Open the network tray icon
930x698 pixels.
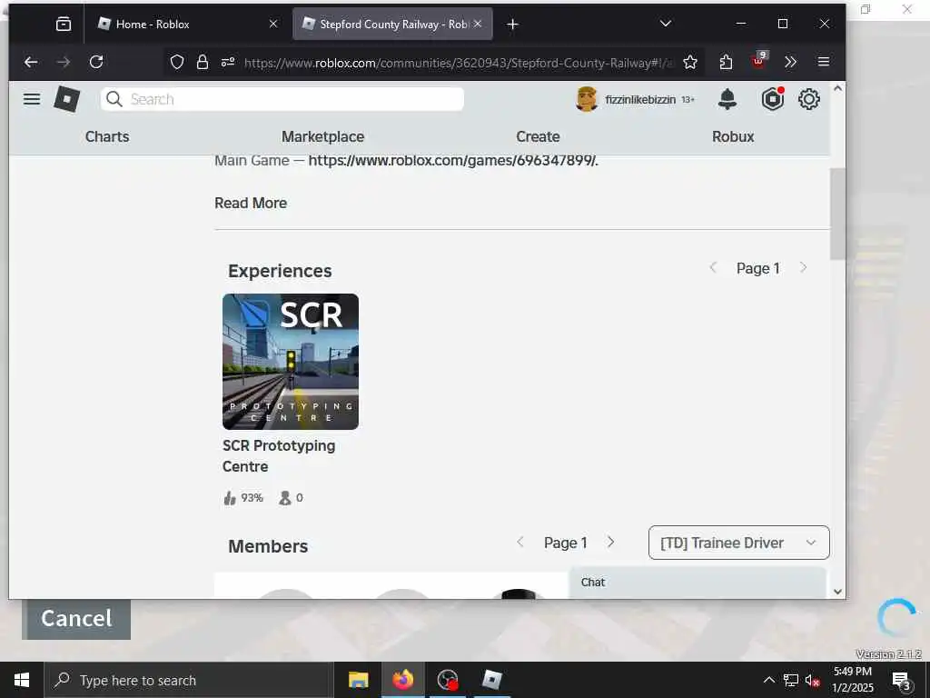791,680
